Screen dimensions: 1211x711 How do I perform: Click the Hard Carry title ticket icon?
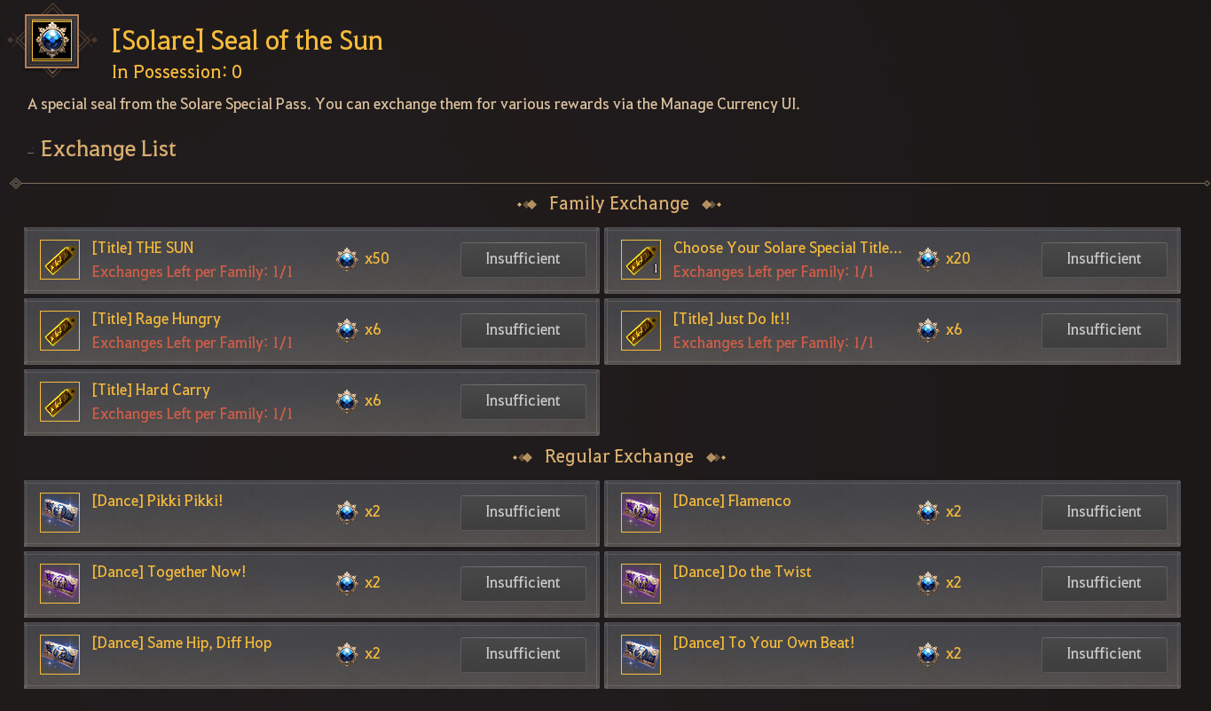(59, 401)
